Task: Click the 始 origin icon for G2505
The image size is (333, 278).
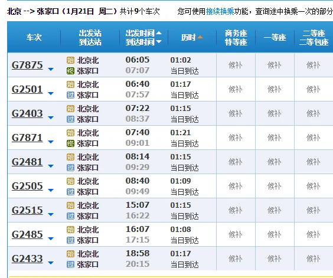Action: click(x=70, y=181)
